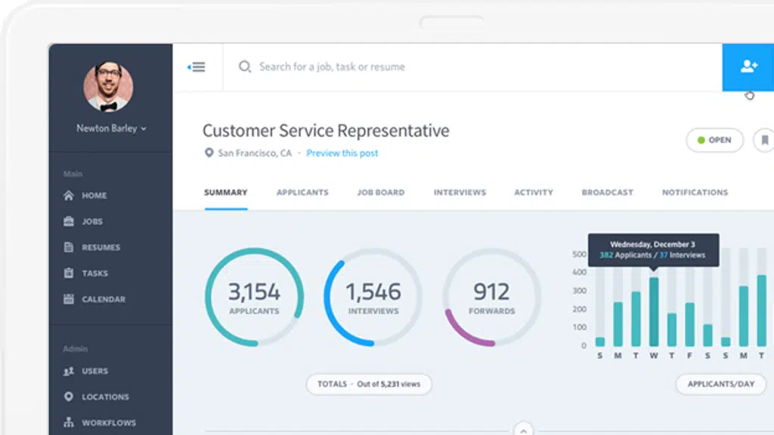Go to the Interviews tab
This screenshot has height=435, width=774.
(460, 193)
